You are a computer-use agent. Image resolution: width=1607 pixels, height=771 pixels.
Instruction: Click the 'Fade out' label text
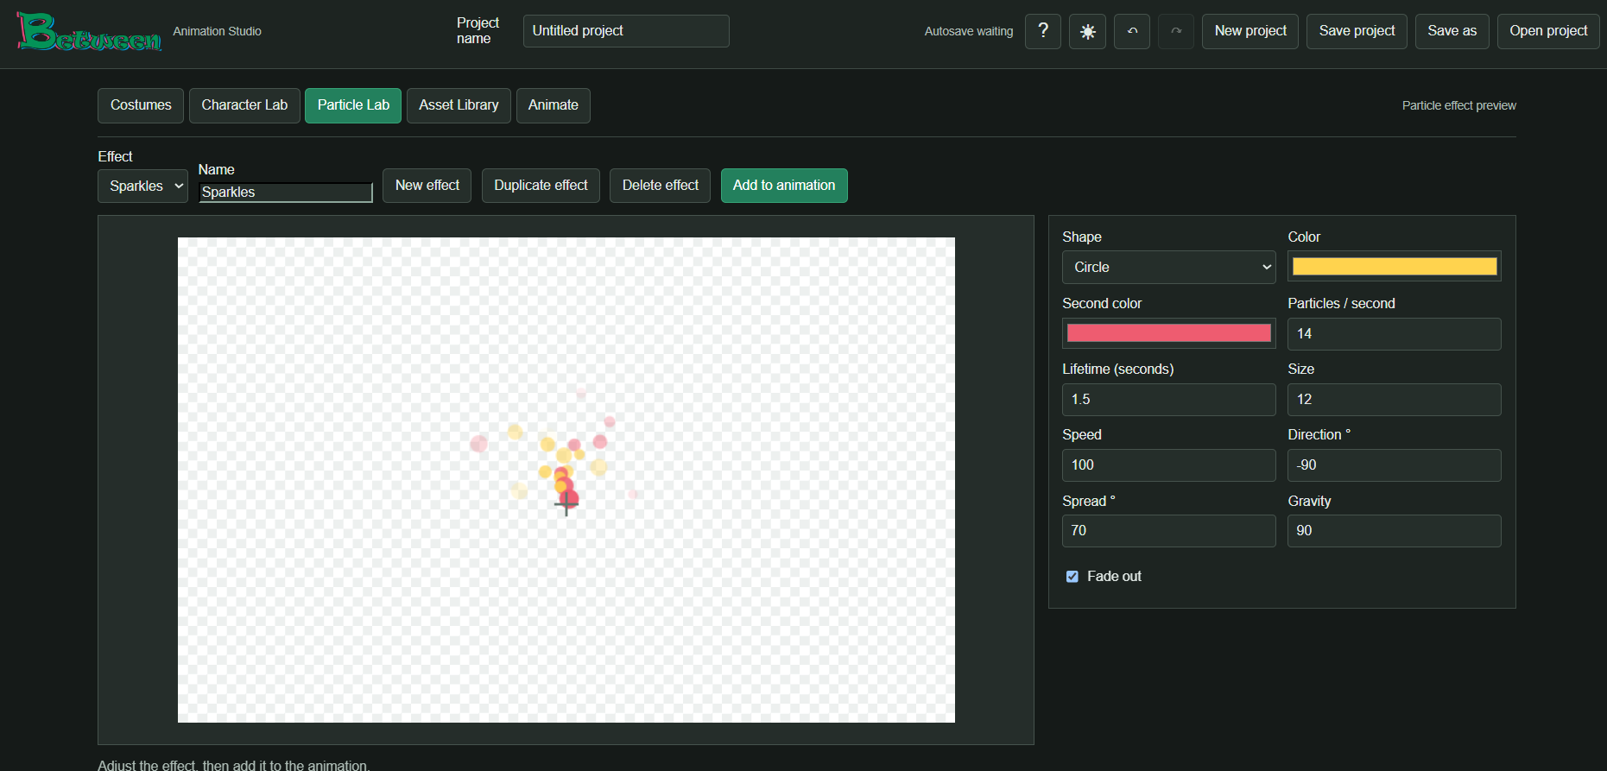click(1114, 577)
